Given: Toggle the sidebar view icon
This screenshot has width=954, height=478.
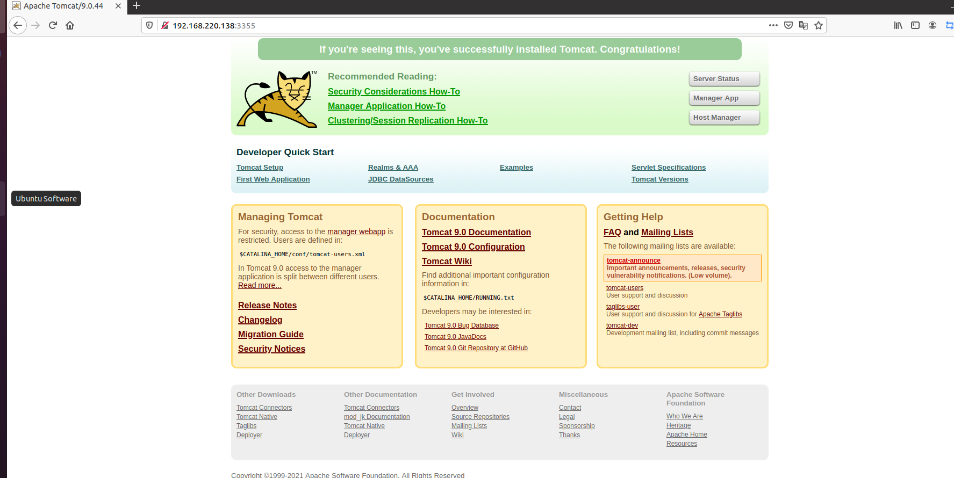Looking at the screenshot, I should click(915, 25).
